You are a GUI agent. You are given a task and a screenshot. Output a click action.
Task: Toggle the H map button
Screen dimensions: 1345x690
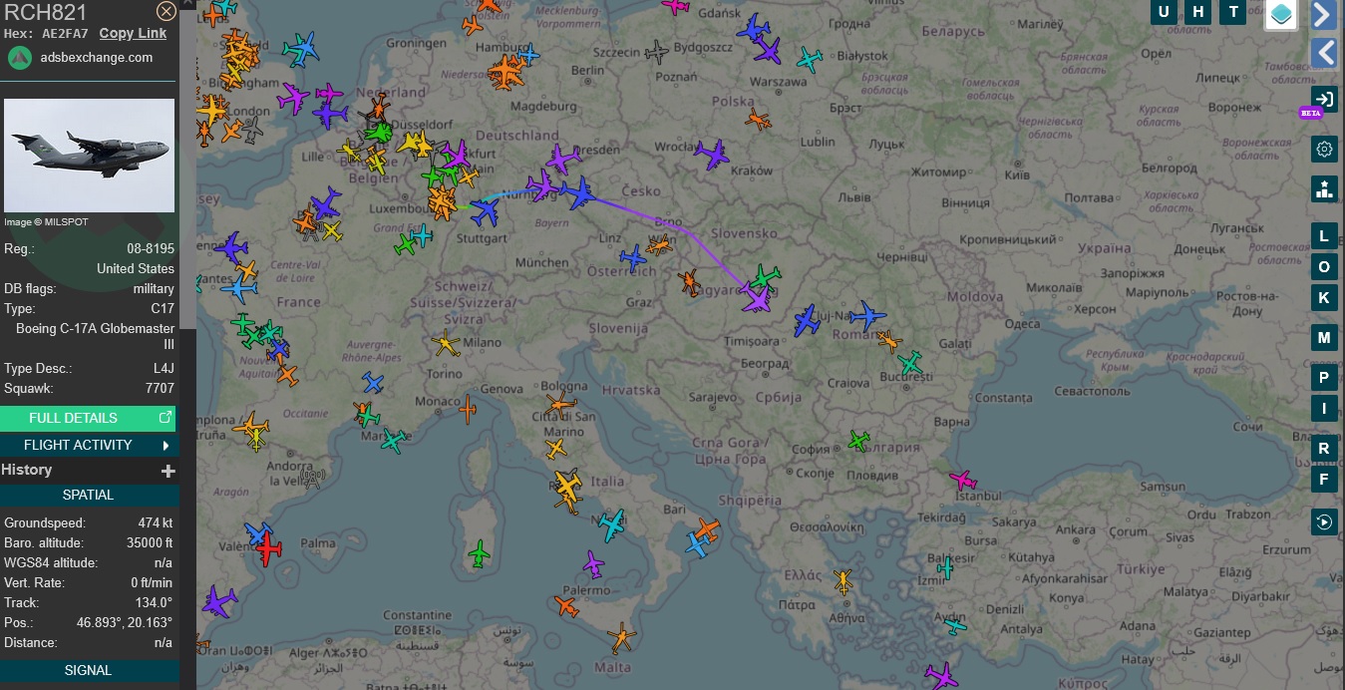(x=1198, y=12)
